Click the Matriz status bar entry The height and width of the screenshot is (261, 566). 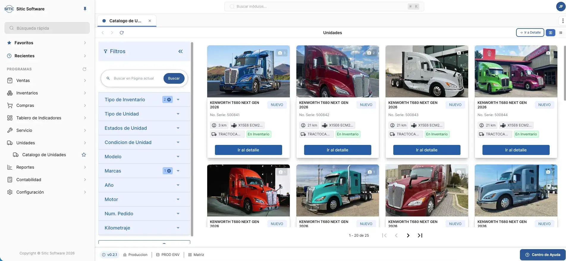[196, 255]
